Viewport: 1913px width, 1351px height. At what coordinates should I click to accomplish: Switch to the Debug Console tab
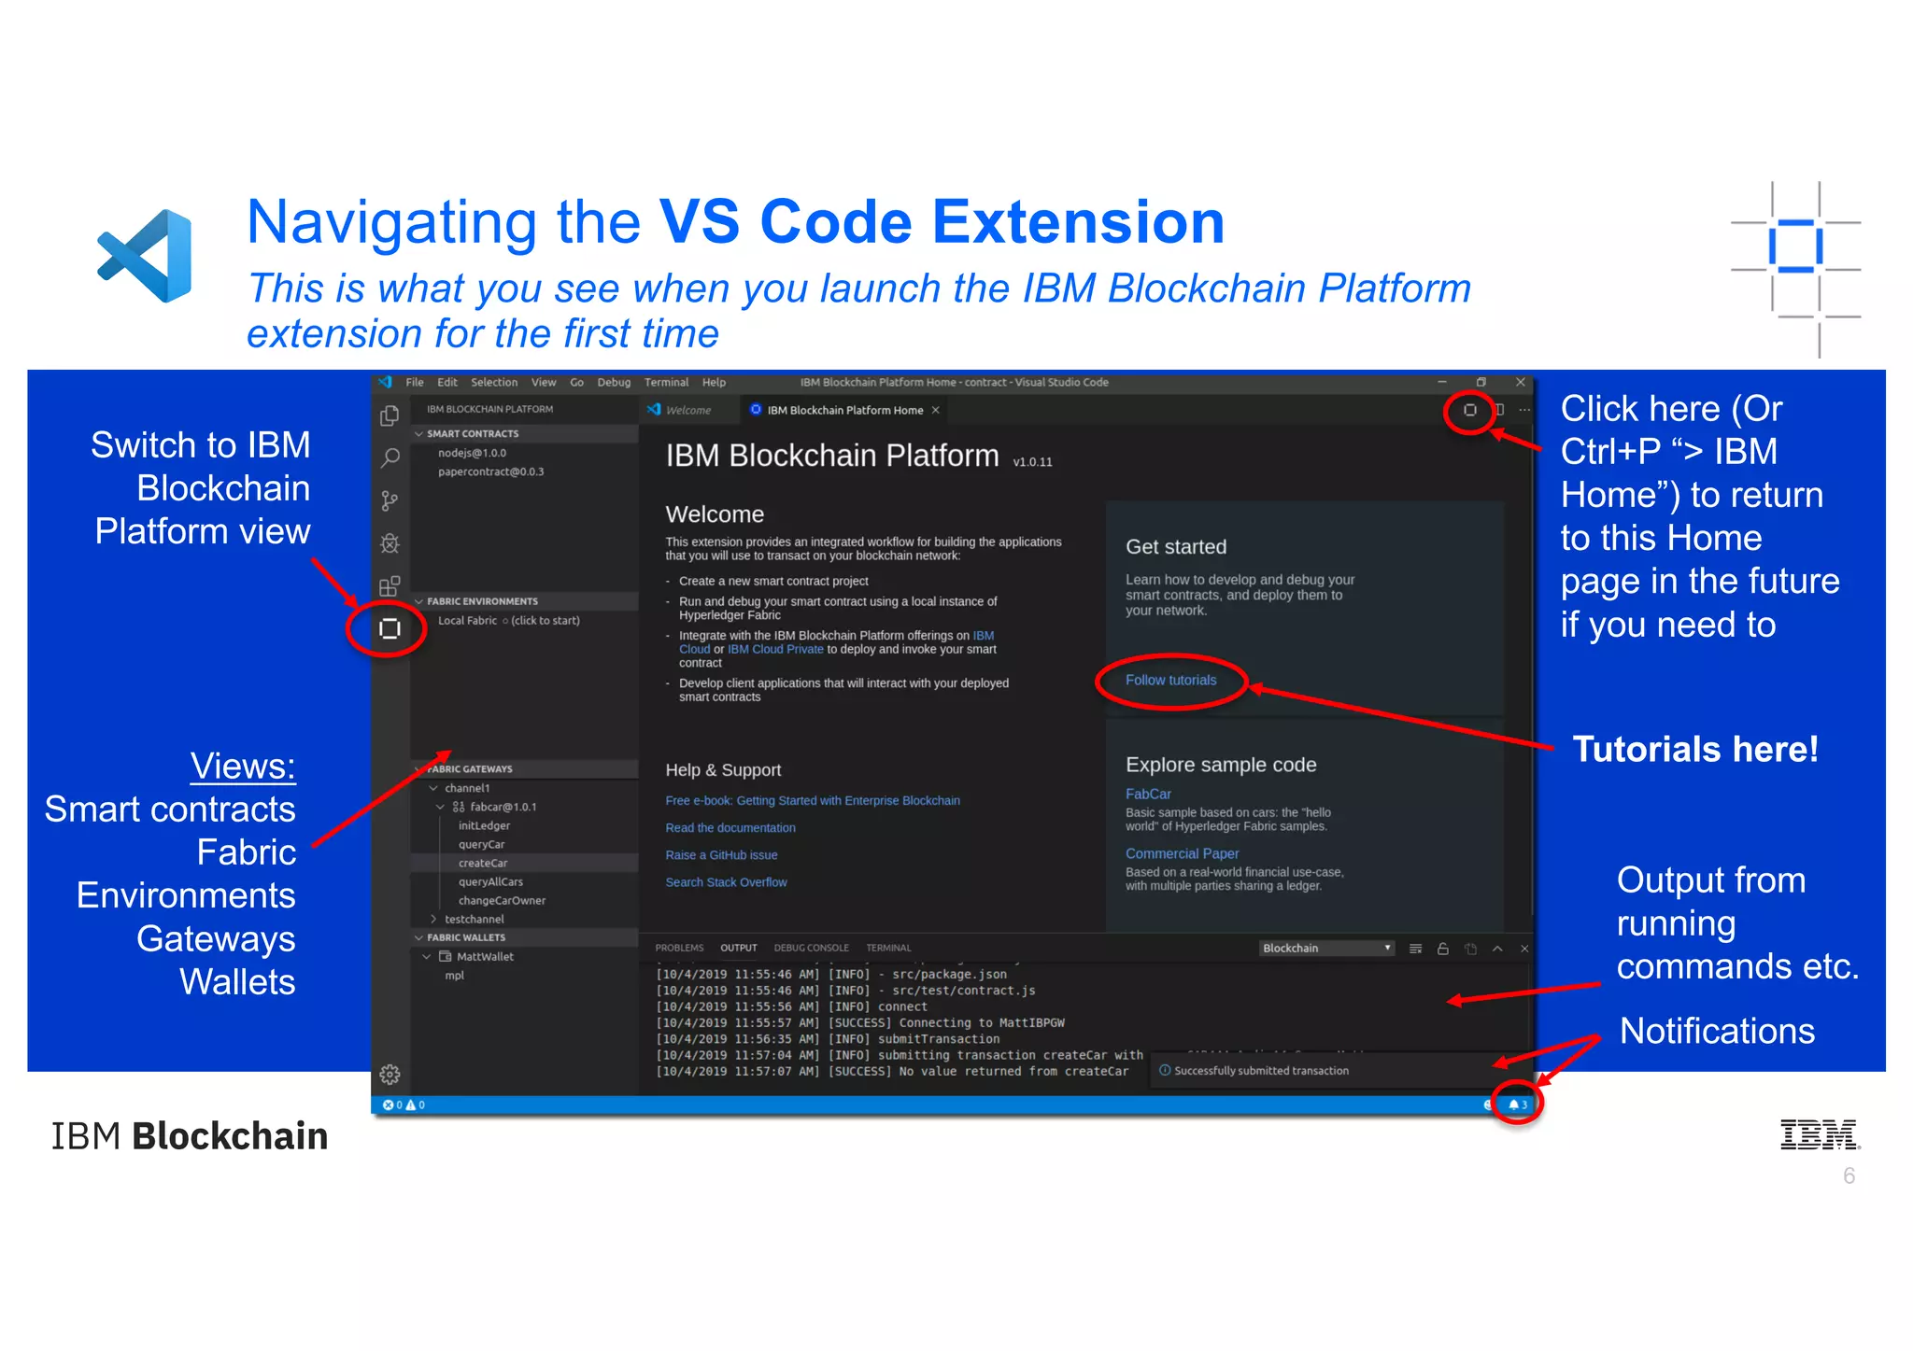pos(811,948)
